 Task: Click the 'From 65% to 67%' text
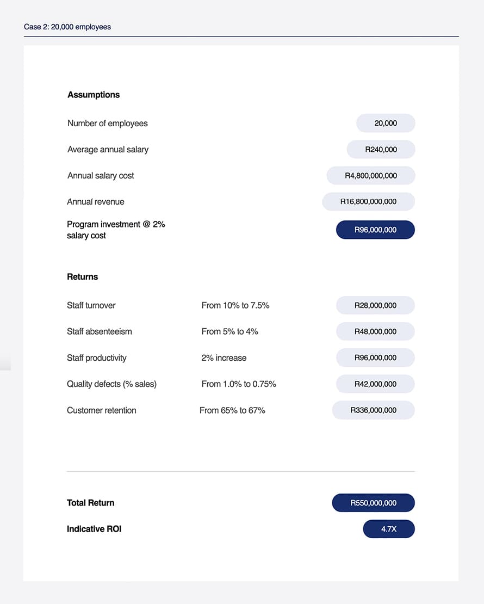pos(232,410)
